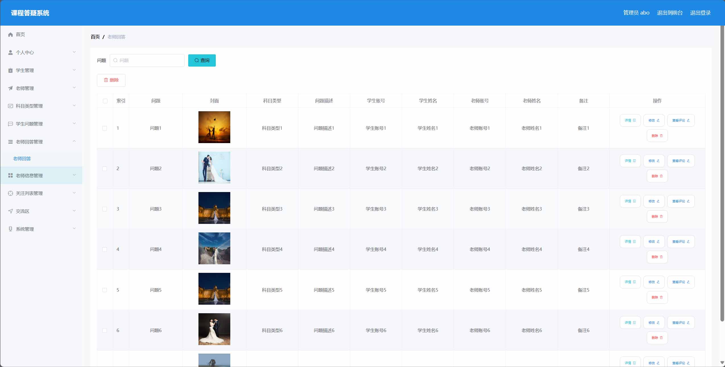
Task: Click red 删除 trash button for 问题2
Action: (657, 176)
